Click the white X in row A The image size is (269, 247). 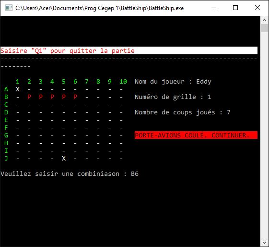pos(18,89)
